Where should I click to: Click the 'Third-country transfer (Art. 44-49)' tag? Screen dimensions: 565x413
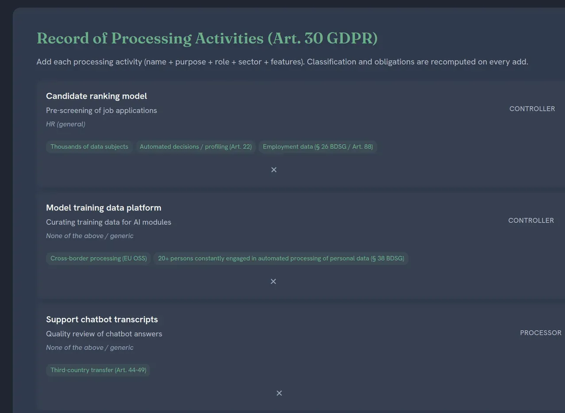pyautogui.click(x=98, y=370)
